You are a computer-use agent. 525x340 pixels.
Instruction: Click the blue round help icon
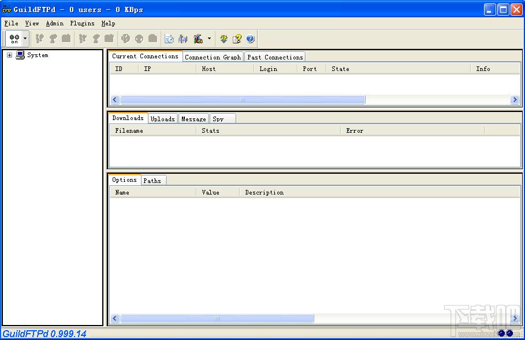click(x=250, y=39)
